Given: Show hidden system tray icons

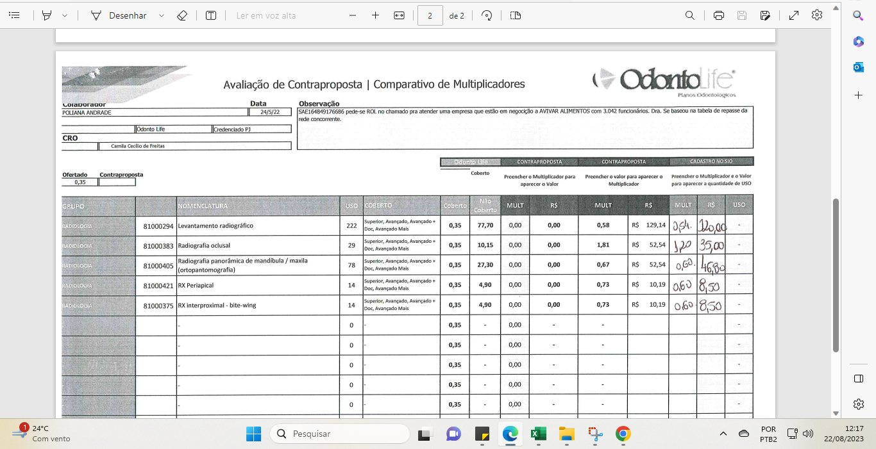Looking at the screenshot, I should click(x=723, y=434).
